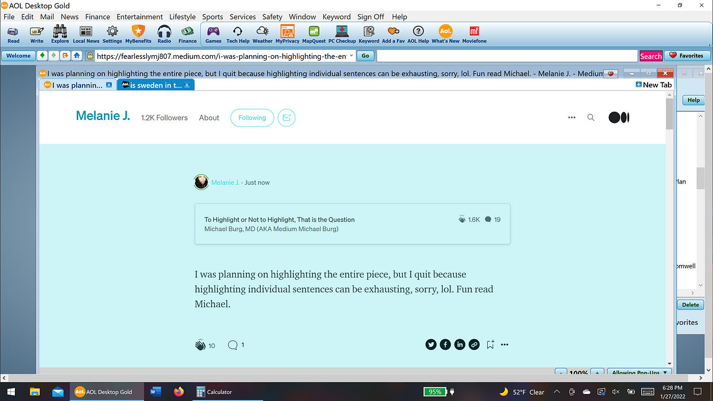Image resolution: width=713 pixels, height=401 pixels.
Task: Open the Games controller icon
Action: click(213, 34)
